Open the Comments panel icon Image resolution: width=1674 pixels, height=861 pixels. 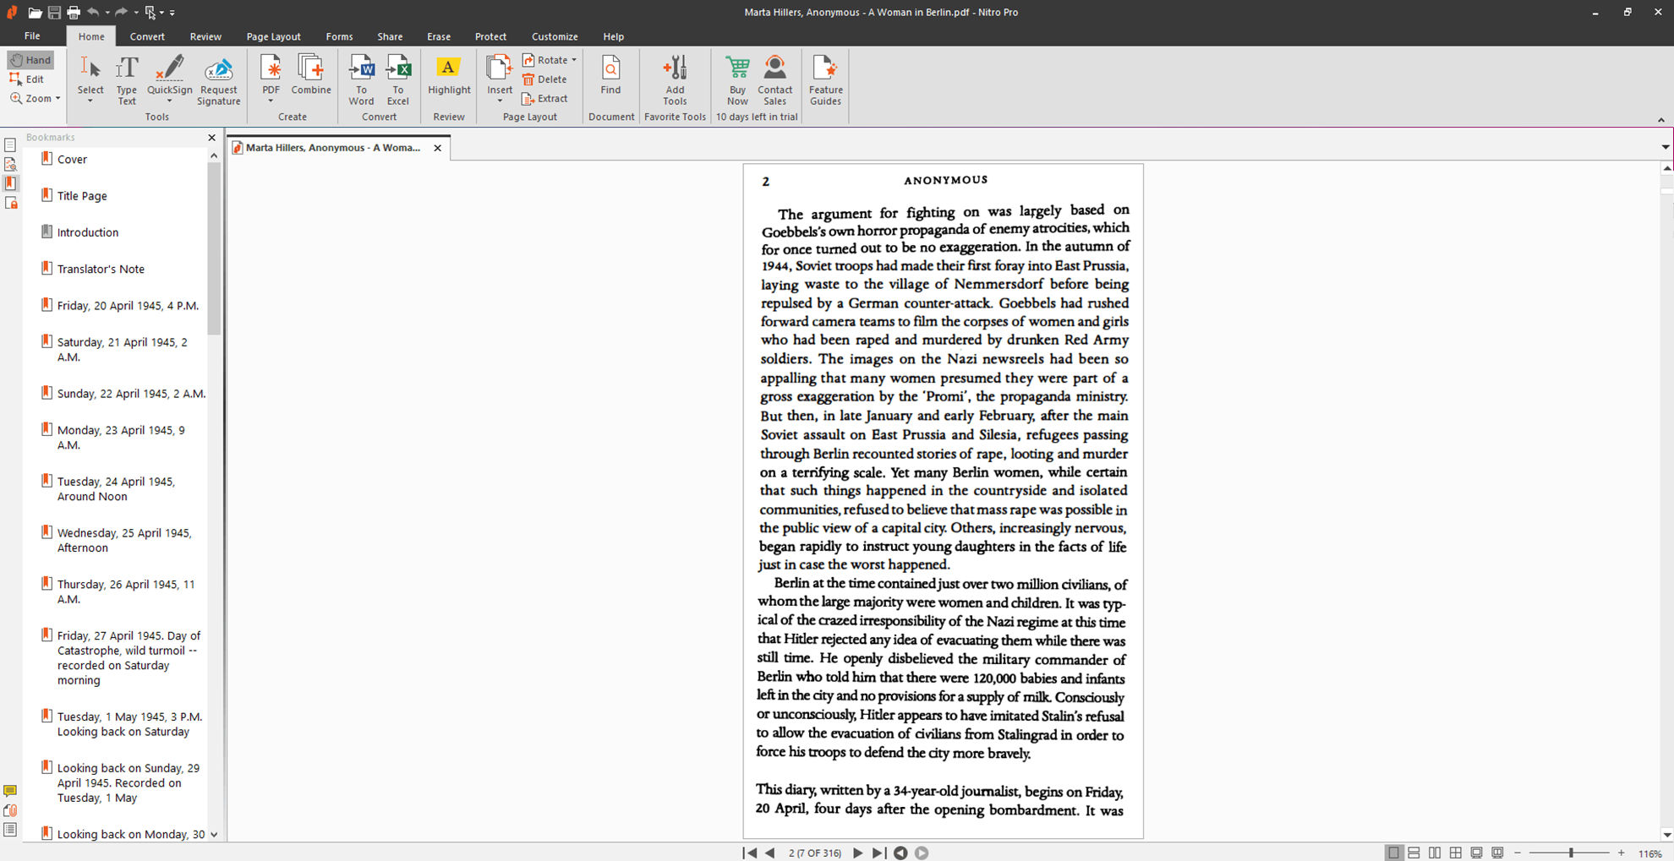tap(10, 792)
